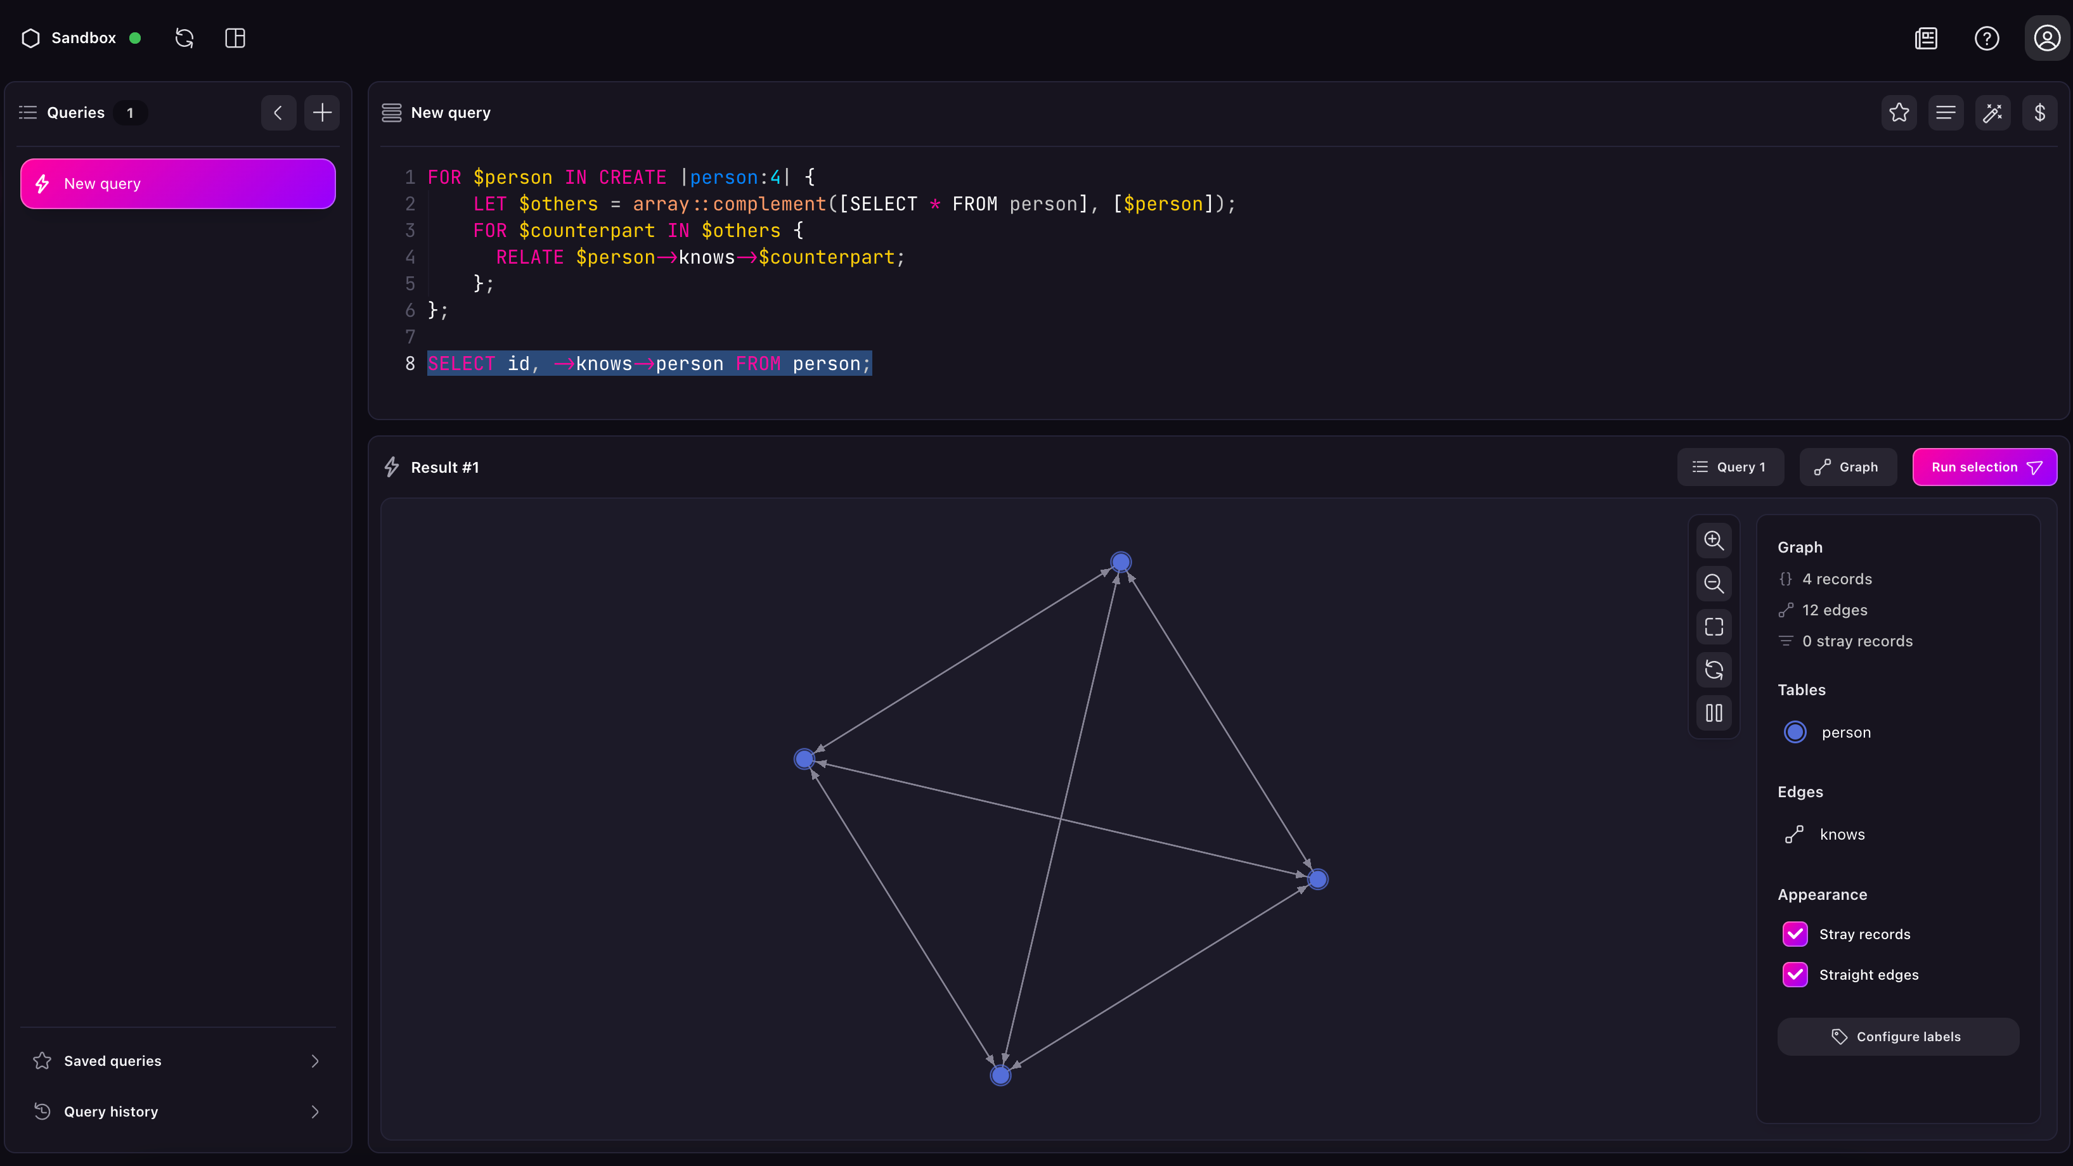Open the help question mark icon

tap(1986, 38)
